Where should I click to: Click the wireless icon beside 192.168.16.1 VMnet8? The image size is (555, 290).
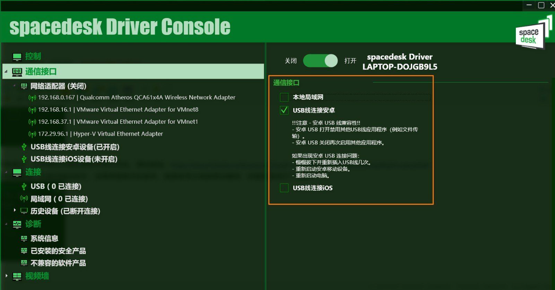click(x=32, y=110)
